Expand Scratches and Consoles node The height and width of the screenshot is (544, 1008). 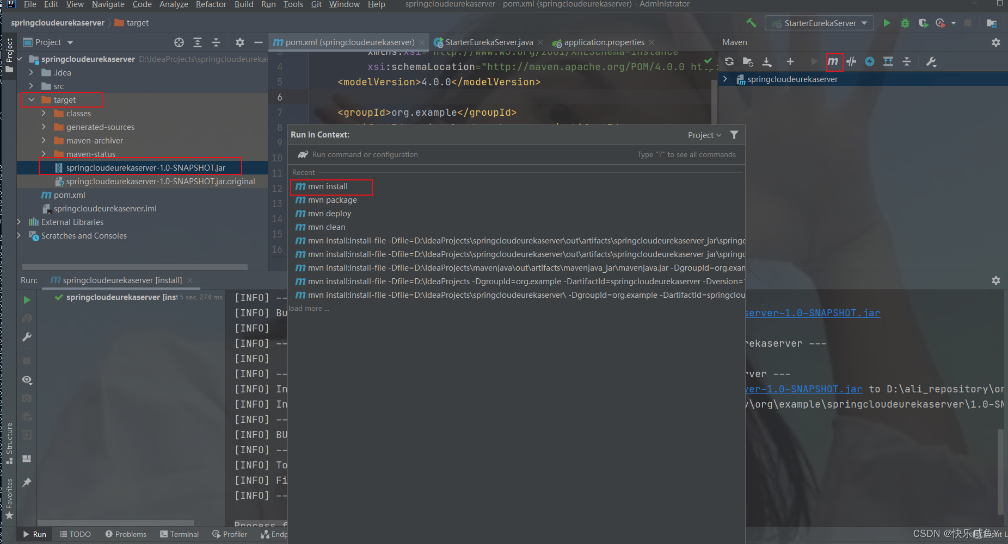click(x=19, y=235)
